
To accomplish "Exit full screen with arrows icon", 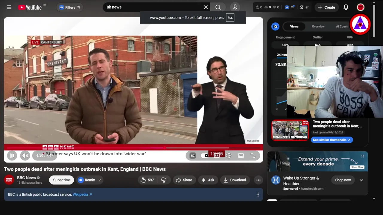I will point(253,155).
